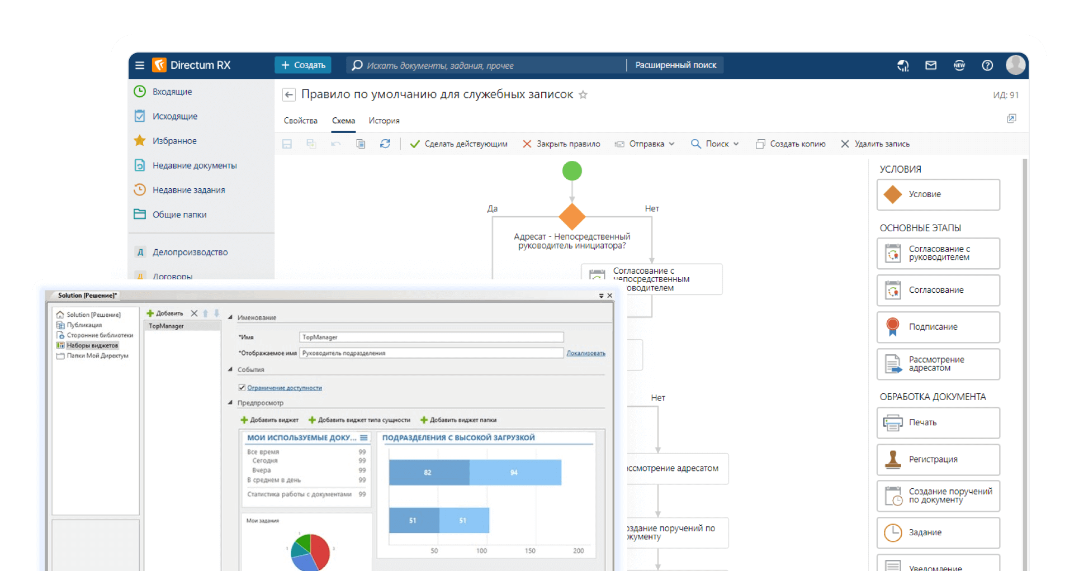The width and height of the screenshot is (1079, 571).
Task: Open the mail envelope icon
Action: click(931, 65)
